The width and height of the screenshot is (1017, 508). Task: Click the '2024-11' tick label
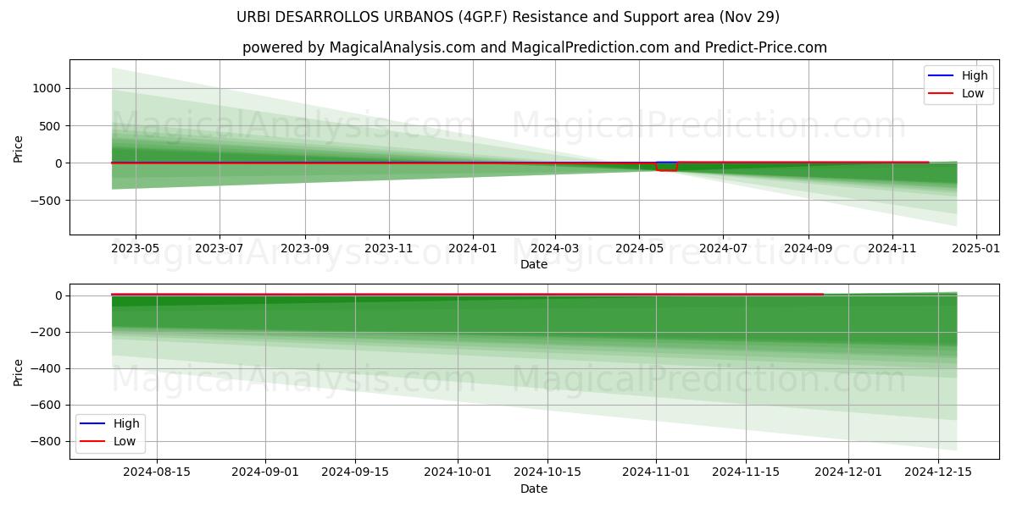pos(892,249)
